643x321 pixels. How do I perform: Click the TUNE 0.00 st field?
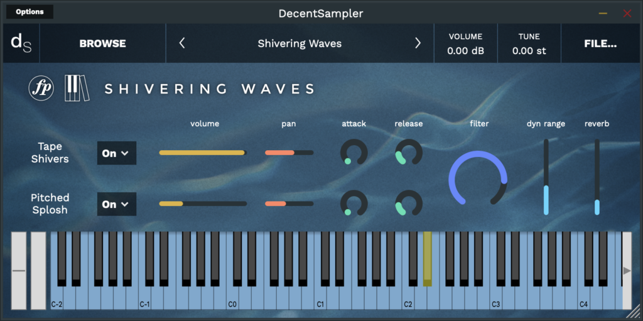pos(529,43)
